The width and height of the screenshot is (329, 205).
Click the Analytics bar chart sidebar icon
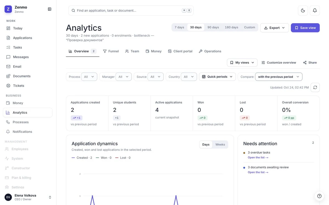(8, 112)
